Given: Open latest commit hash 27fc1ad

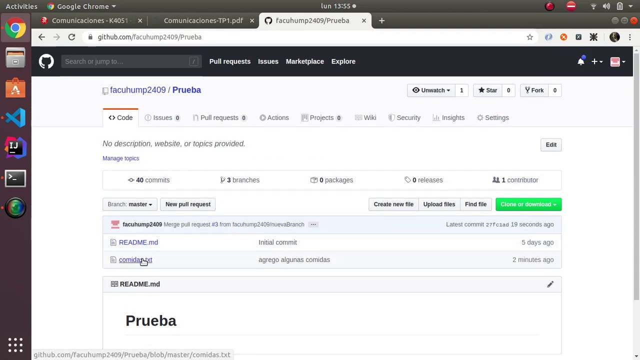Looking at the screenshot, I should [x=497, y=225].
